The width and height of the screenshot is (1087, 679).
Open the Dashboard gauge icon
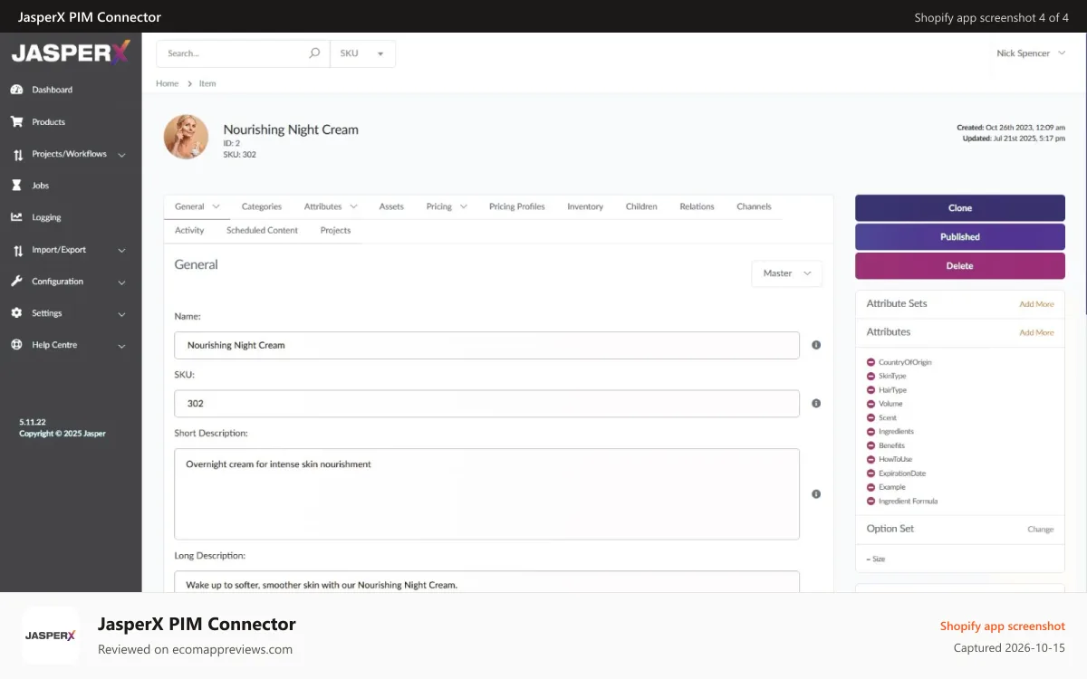(x=16, y=90)
